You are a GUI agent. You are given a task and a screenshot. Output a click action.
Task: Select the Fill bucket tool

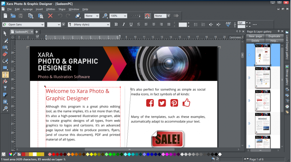pyautogui.click(x=5, y=82)
